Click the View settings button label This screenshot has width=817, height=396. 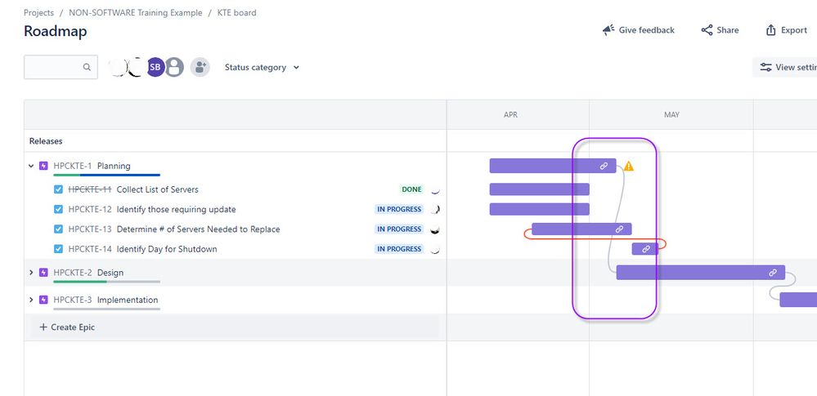(x=797, y=67)
